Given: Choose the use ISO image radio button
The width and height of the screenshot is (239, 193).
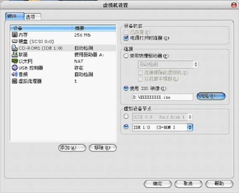Looking at the screenshot, I should pos(126,88).
